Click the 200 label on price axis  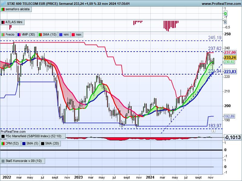(x=227, y=106)
